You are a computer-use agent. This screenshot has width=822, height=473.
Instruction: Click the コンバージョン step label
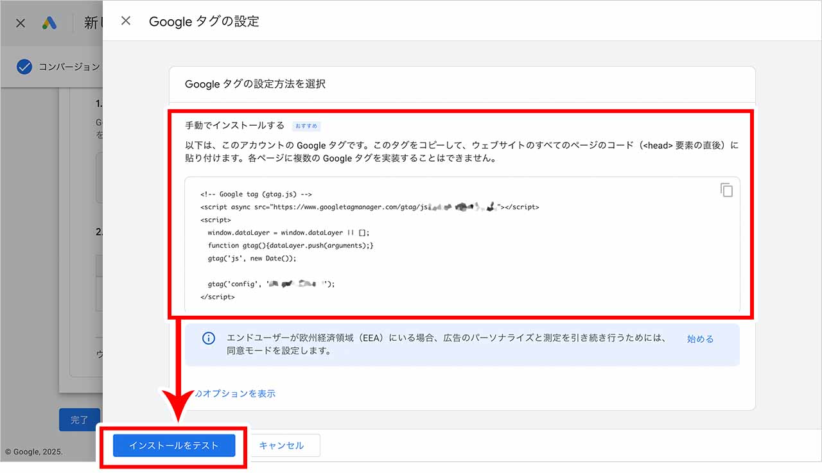tap(69, 67)
